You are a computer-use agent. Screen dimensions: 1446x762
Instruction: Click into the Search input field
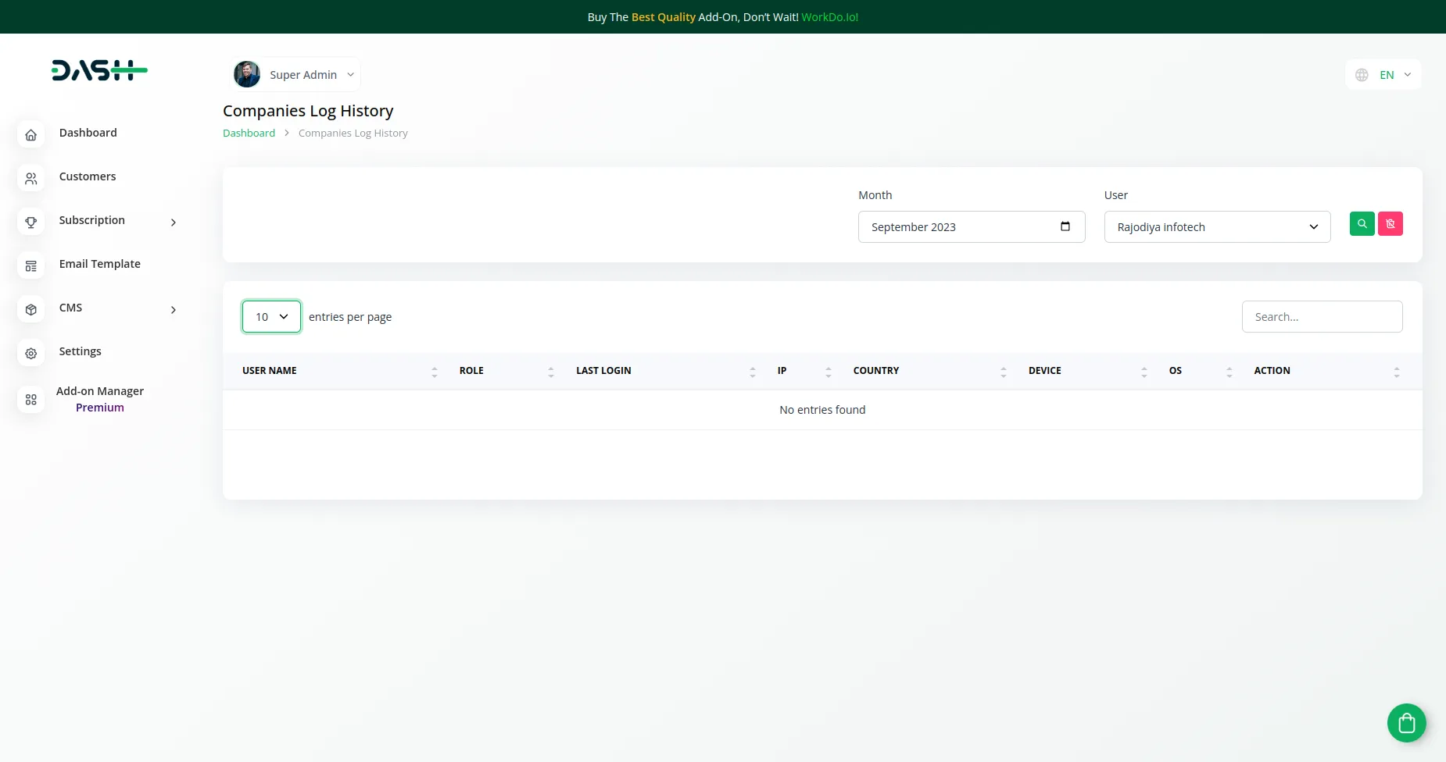pyautogui.click(x=1322, y=317)
